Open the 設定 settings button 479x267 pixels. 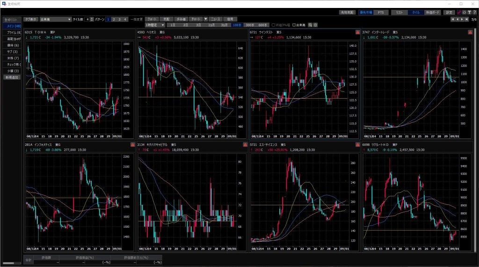point(449,12)
